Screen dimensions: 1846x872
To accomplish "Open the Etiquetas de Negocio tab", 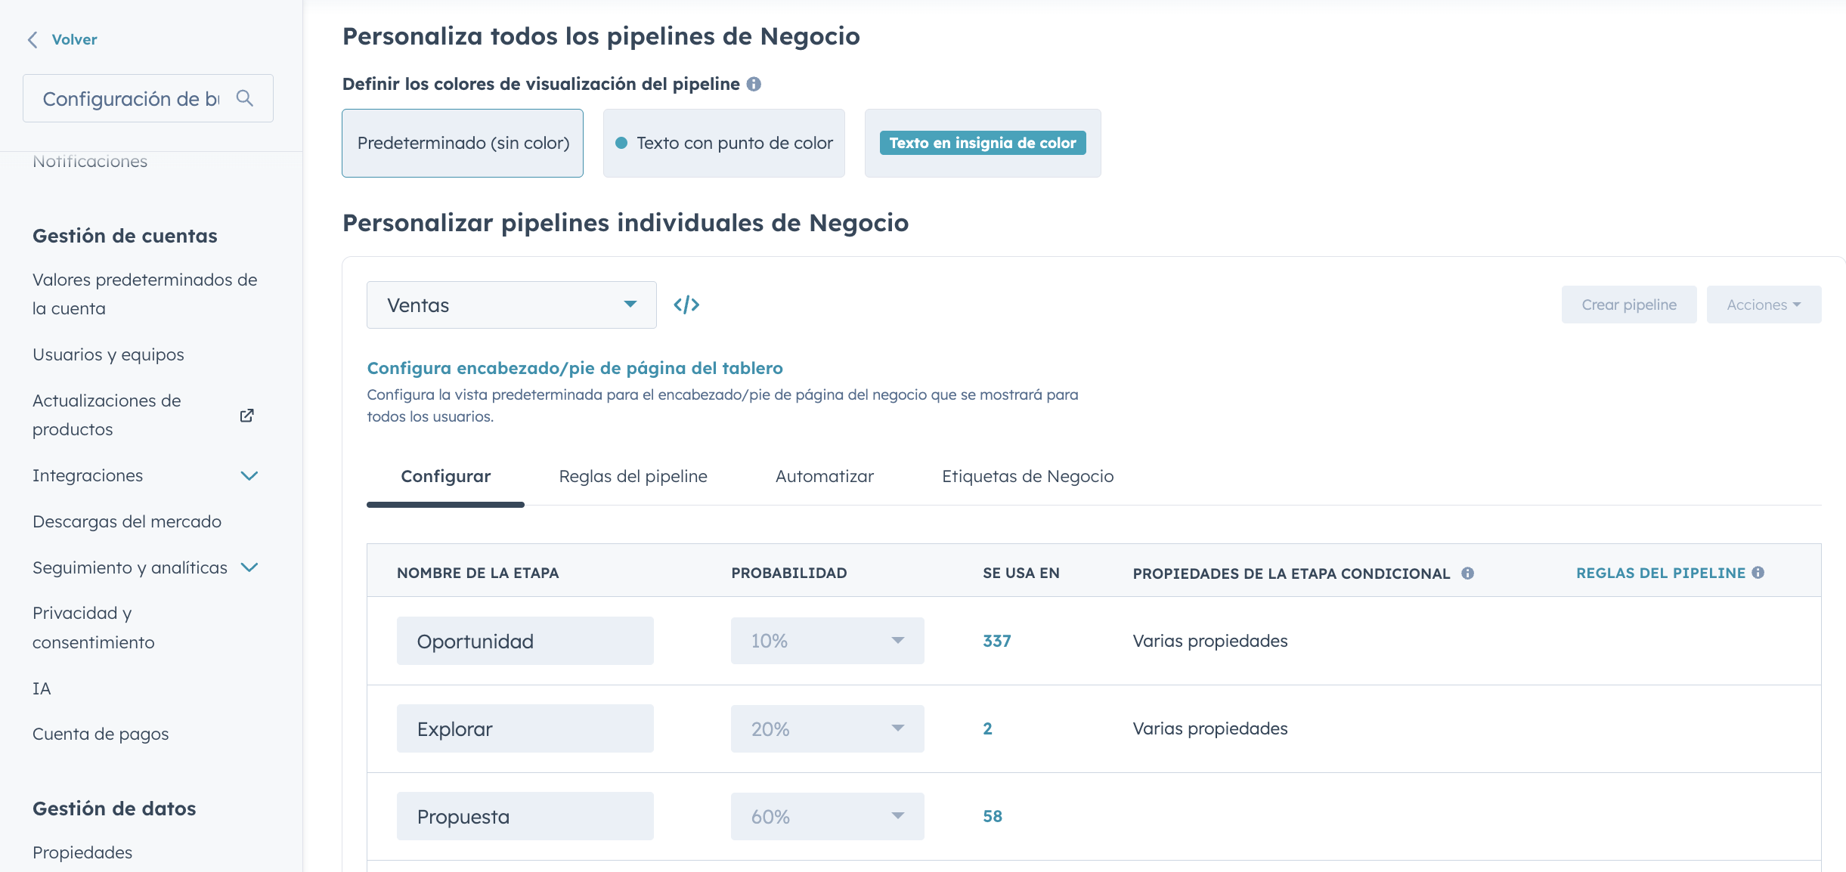I will (x=1027, y=476).
